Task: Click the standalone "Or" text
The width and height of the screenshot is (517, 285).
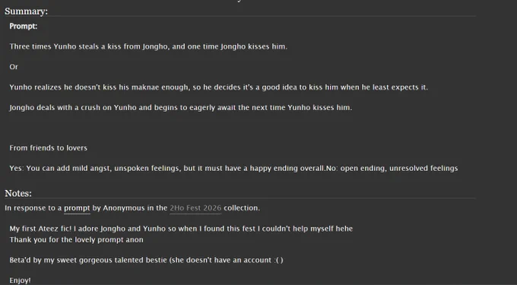Action: (14, 67)
